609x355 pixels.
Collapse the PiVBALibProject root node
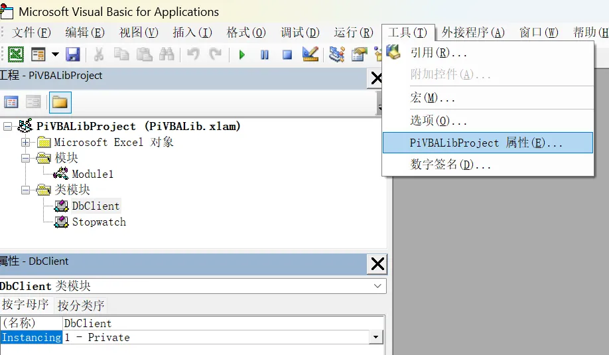(7, 126)
